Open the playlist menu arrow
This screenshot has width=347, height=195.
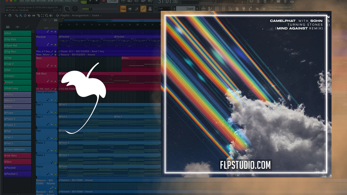click(6, 15)
